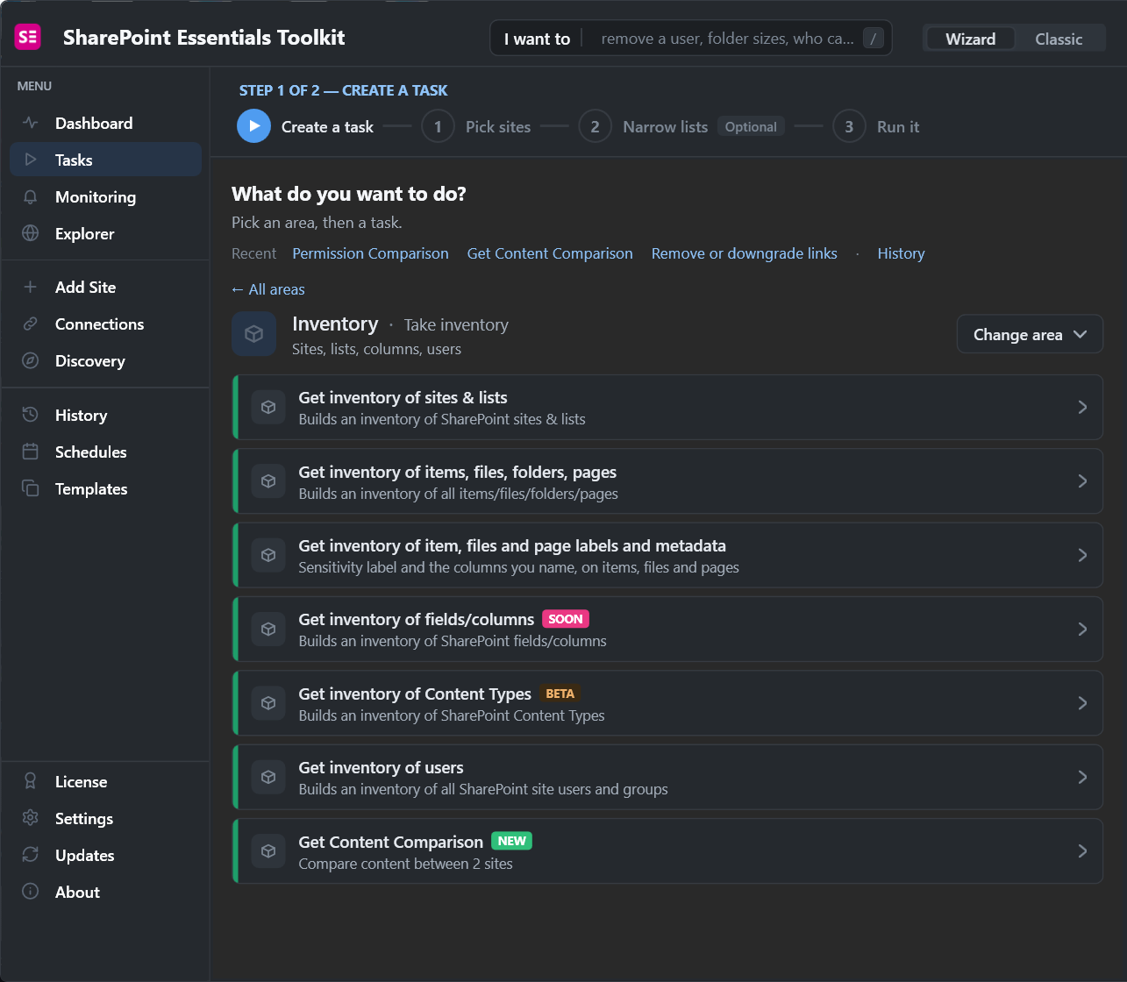The image size is (1127, 982).
Task: Click the Settings gear icon
Action: (31, 819)
